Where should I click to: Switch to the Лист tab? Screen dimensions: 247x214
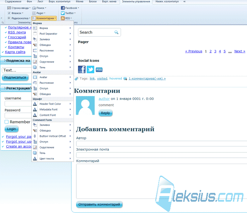(x=40, y=1)
